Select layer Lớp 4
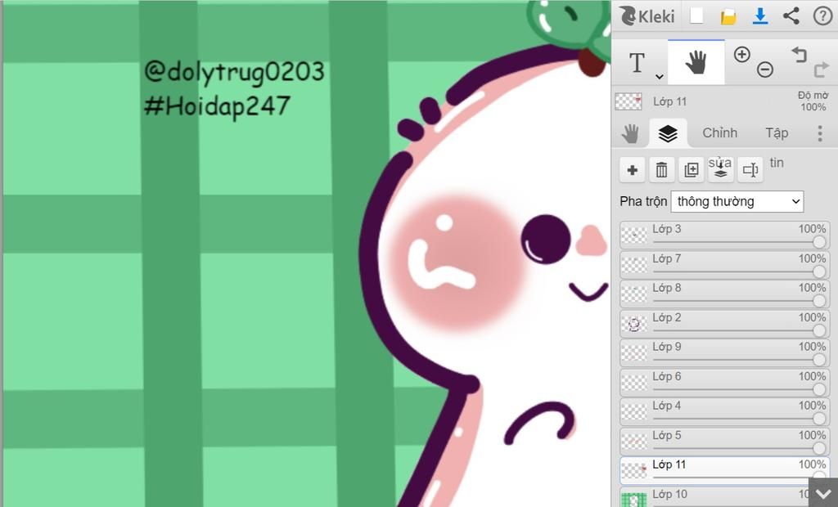This screenshot has height=507, width=838. [x=725, y=411]
